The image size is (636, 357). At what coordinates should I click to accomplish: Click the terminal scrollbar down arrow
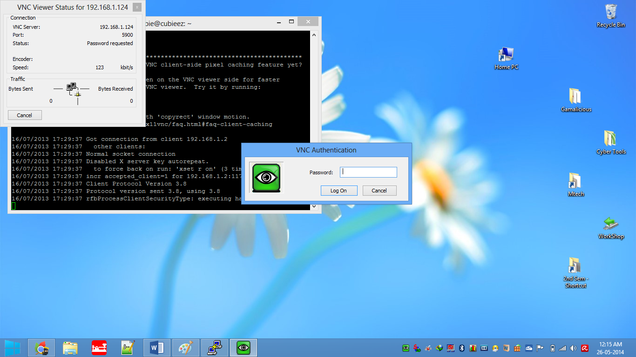(x=314, y=206)
